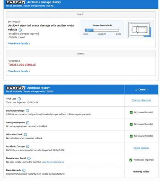
Task: Click the TOTAL LOSS VEHICLE heading
Action: click(22, 65)
